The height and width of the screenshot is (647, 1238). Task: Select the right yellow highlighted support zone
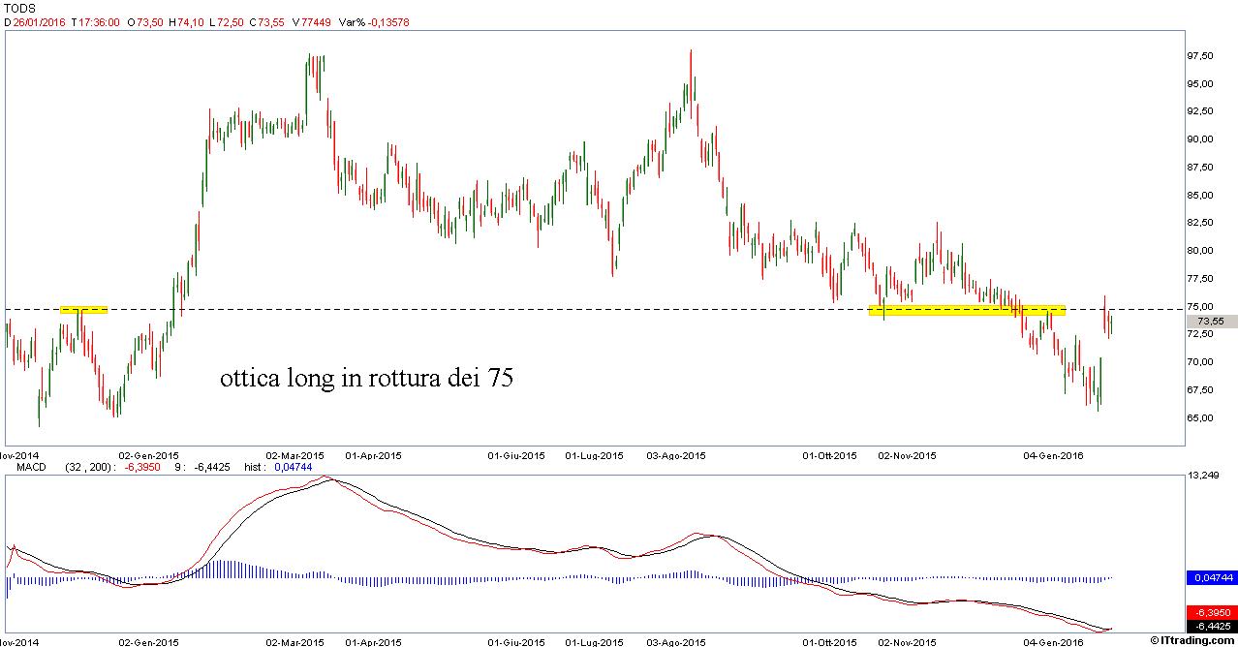[967, 310]
